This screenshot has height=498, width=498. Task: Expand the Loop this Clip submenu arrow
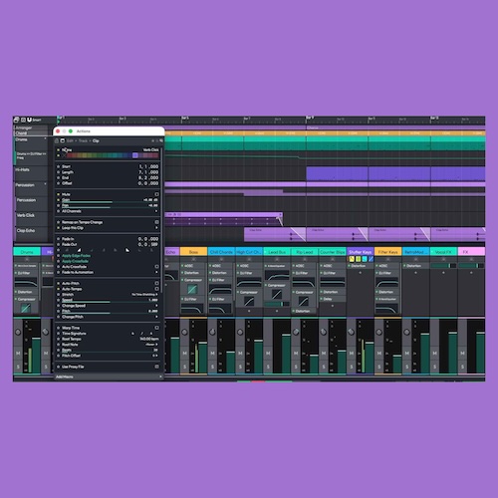156,228
